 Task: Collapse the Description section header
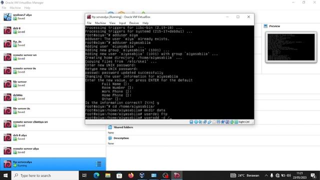point(121,138)
